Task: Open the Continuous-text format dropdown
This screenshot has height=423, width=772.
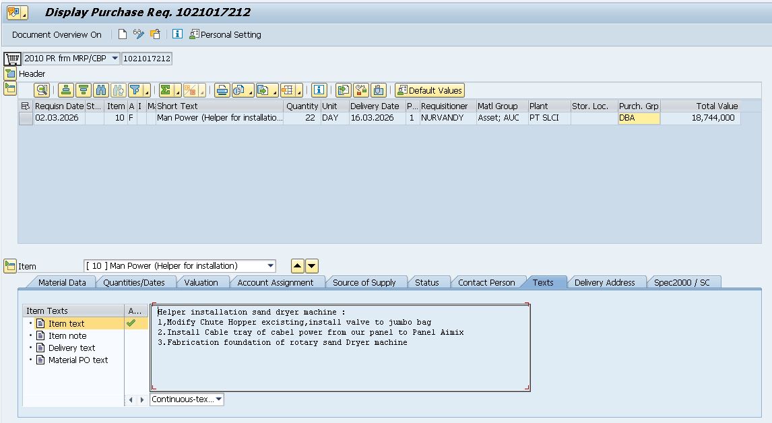Action: 218,399
